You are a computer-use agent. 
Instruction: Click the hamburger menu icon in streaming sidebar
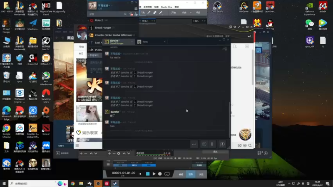point(77,145)
